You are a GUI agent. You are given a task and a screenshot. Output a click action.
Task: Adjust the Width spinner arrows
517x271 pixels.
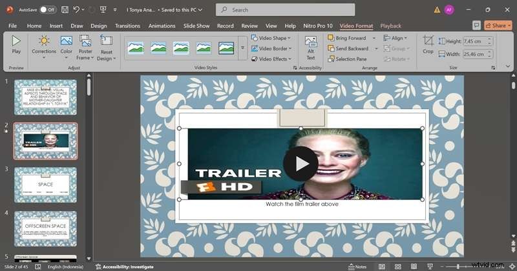pyautogui.click(x=490, y=54)
